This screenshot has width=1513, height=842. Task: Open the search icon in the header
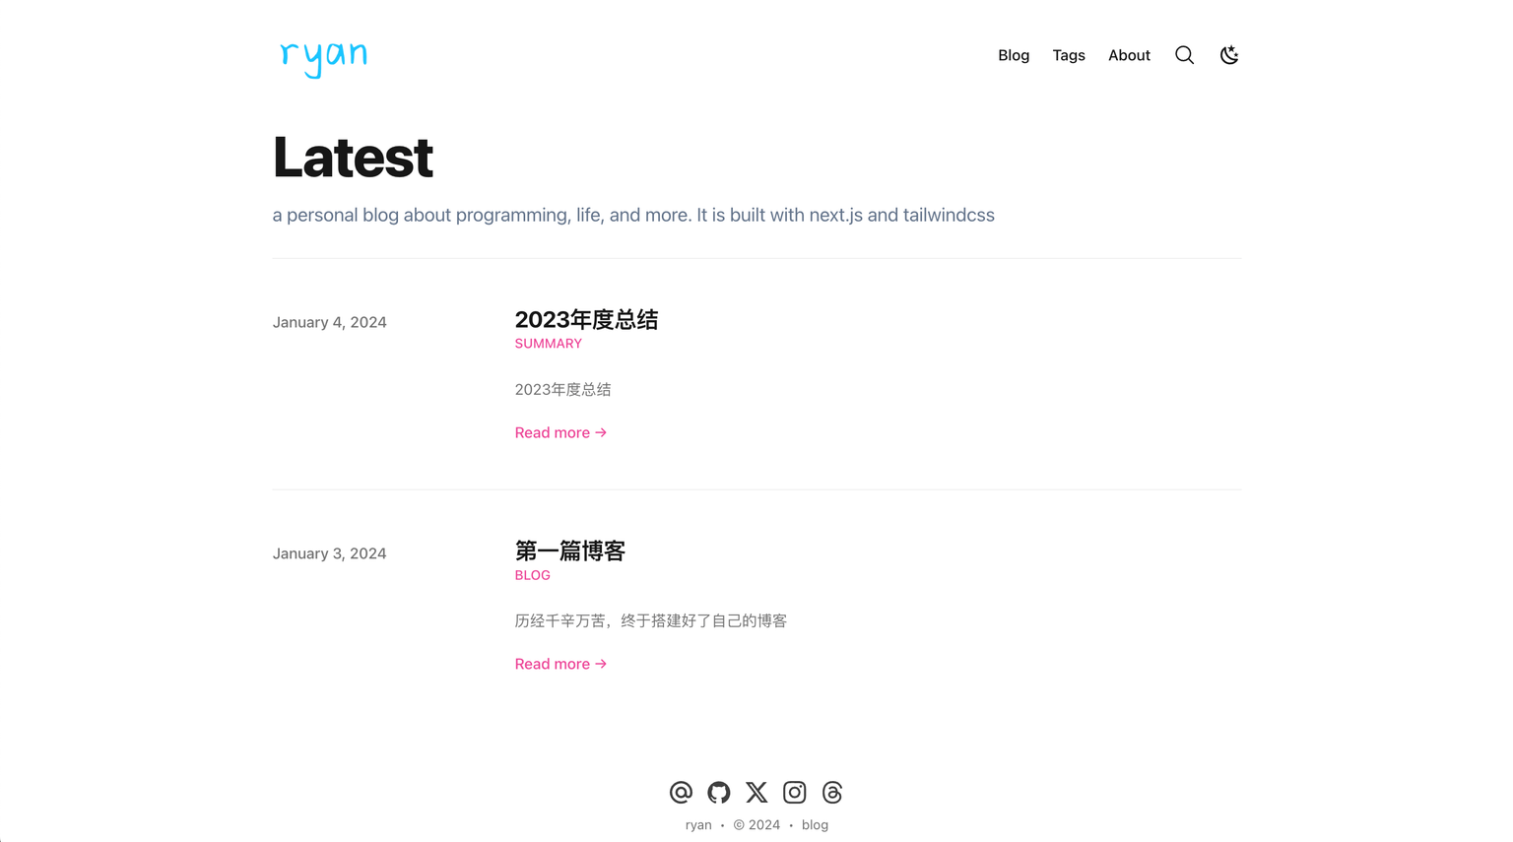[1184, 55]
